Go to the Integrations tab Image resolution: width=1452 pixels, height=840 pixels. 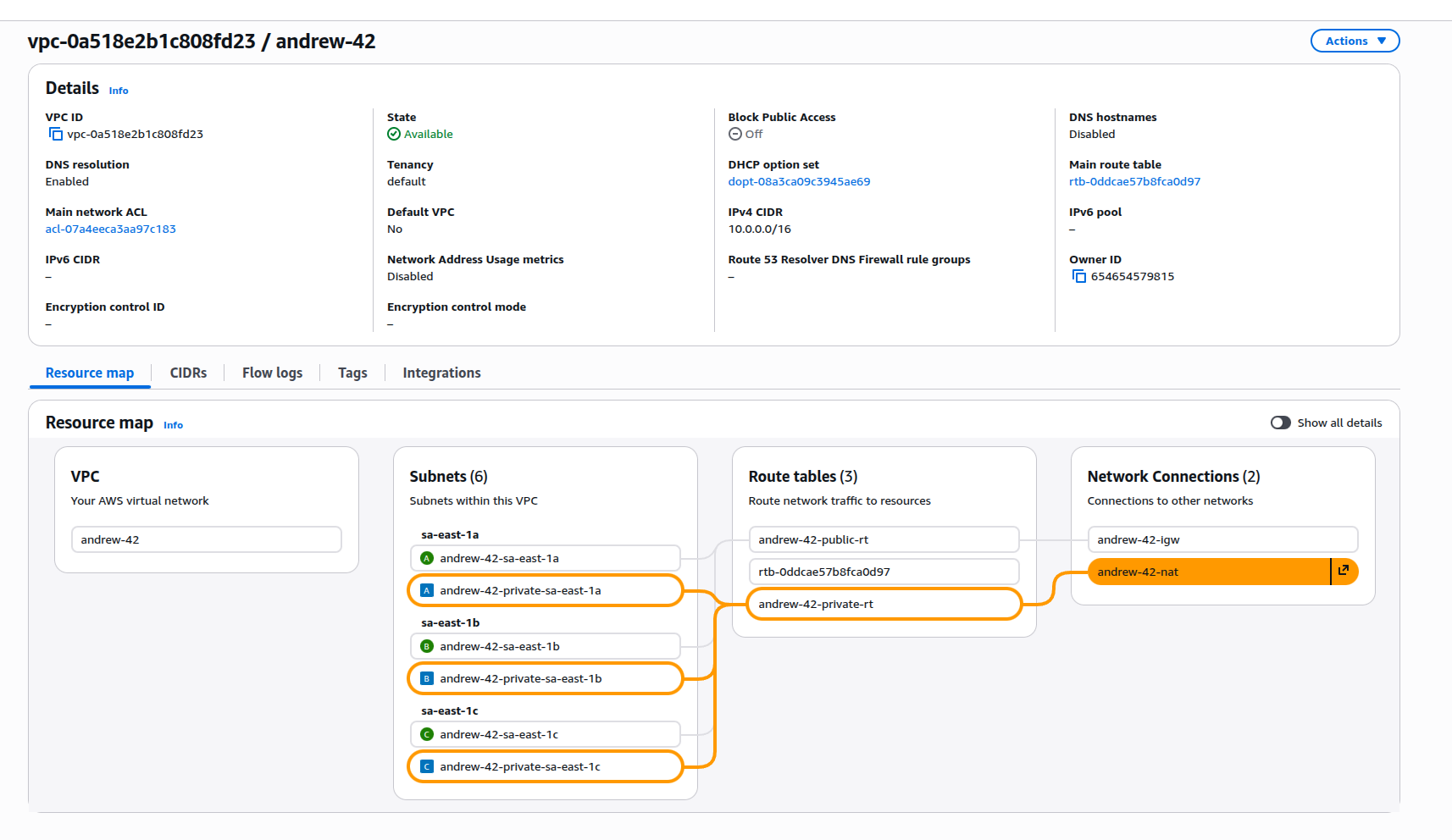(441, 373)
